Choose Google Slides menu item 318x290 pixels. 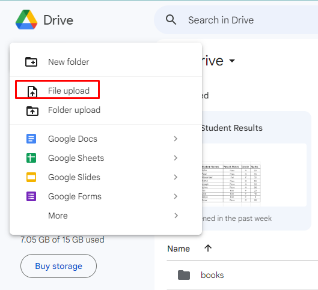(106, 177)
